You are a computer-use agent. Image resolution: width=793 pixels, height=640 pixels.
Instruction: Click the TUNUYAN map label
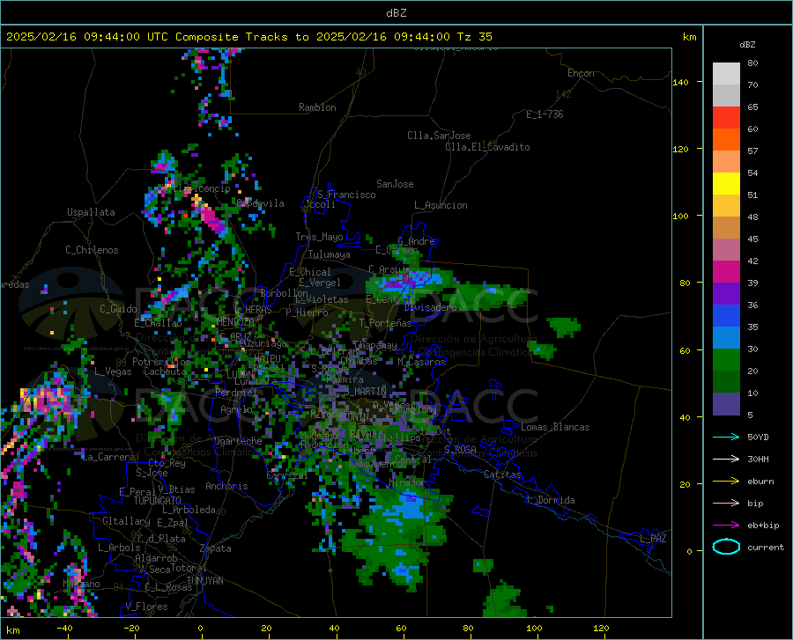click(204, 581)
